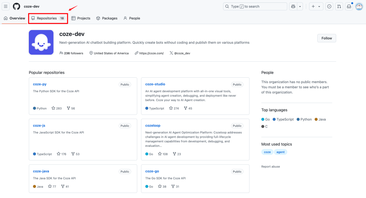Screen dimensions: 366x198
Task: Open the Issues icon in header
Action: [x=329, y=6]
